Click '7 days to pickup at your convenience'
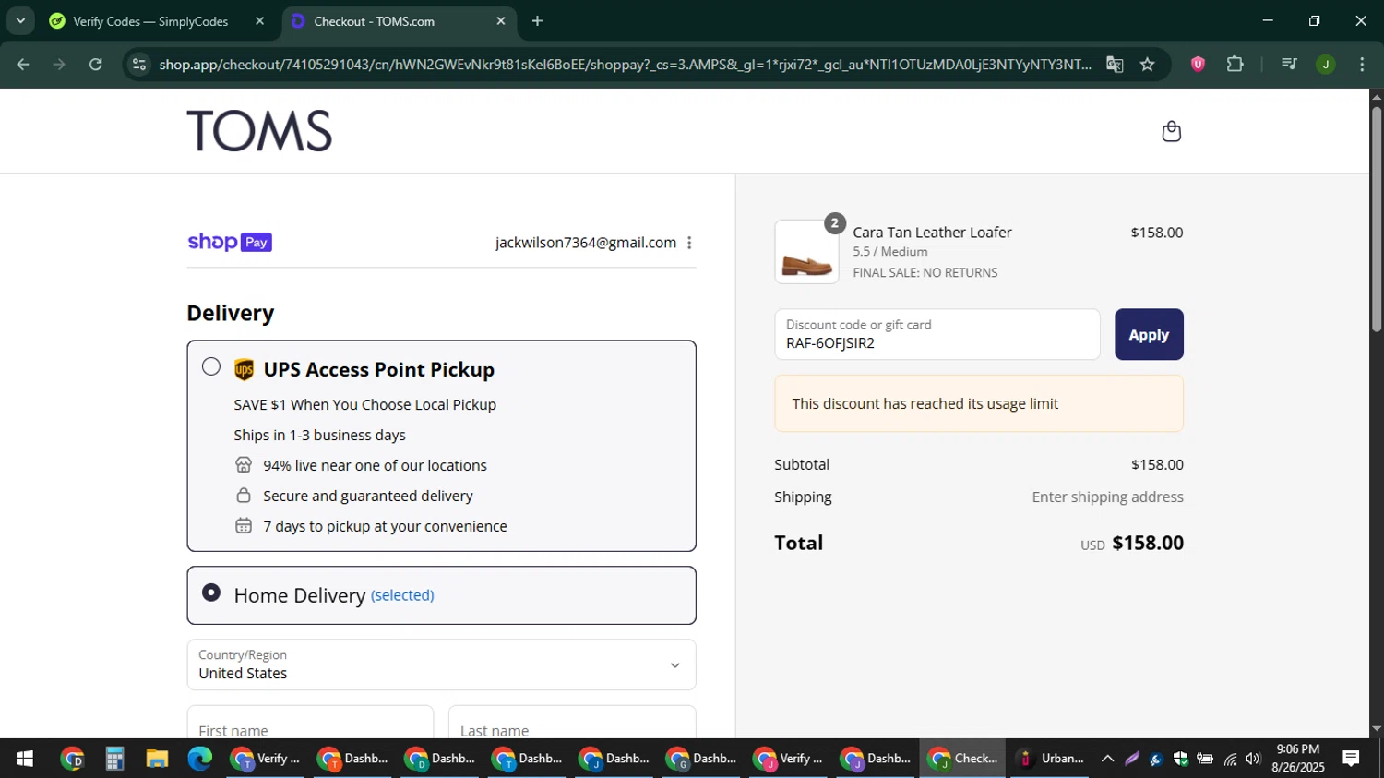This screenshot has width=1384, height=778. (x=385, y=526)
